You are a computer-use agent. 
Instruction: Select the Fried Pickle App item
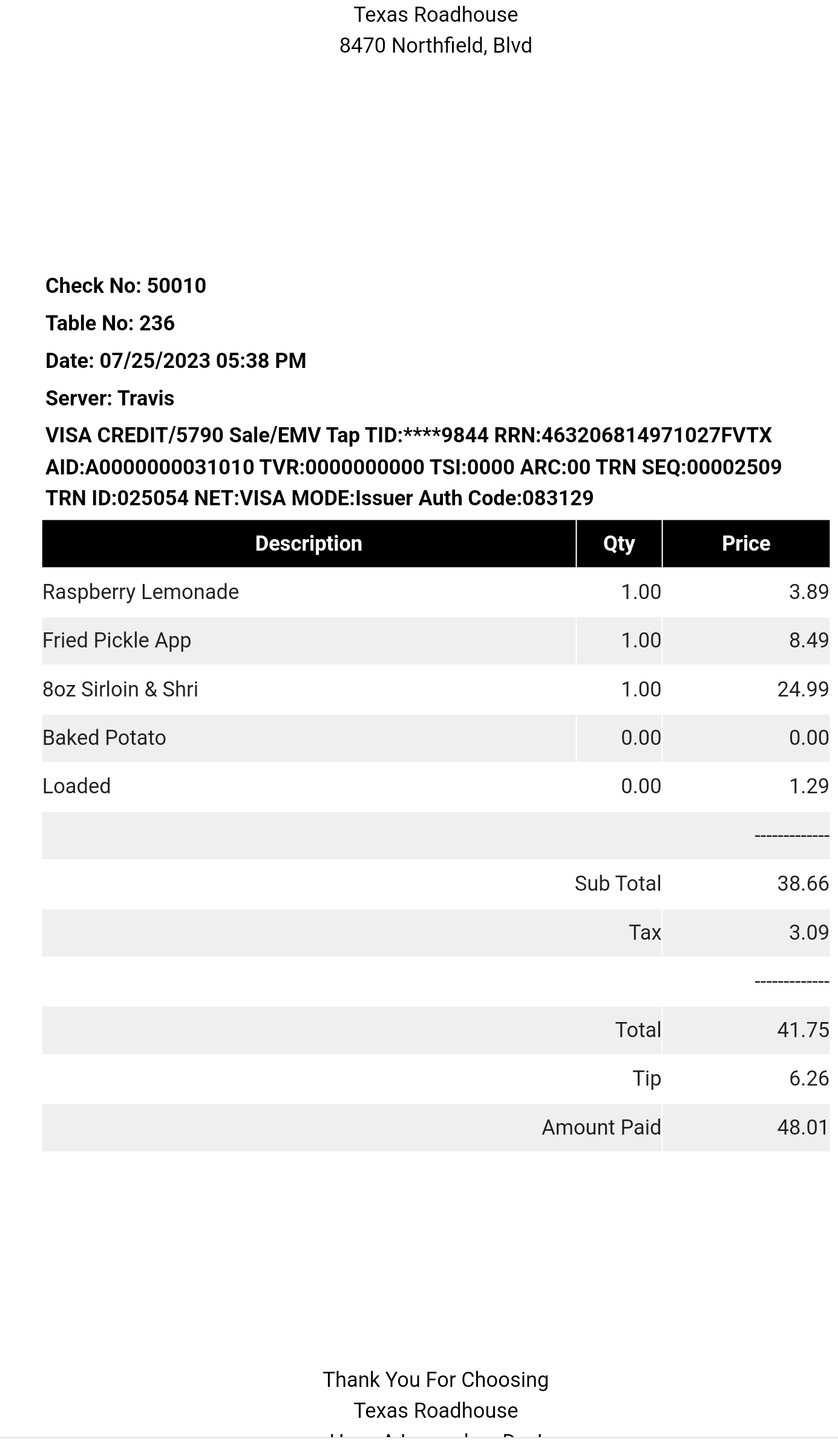pos(117,640)
